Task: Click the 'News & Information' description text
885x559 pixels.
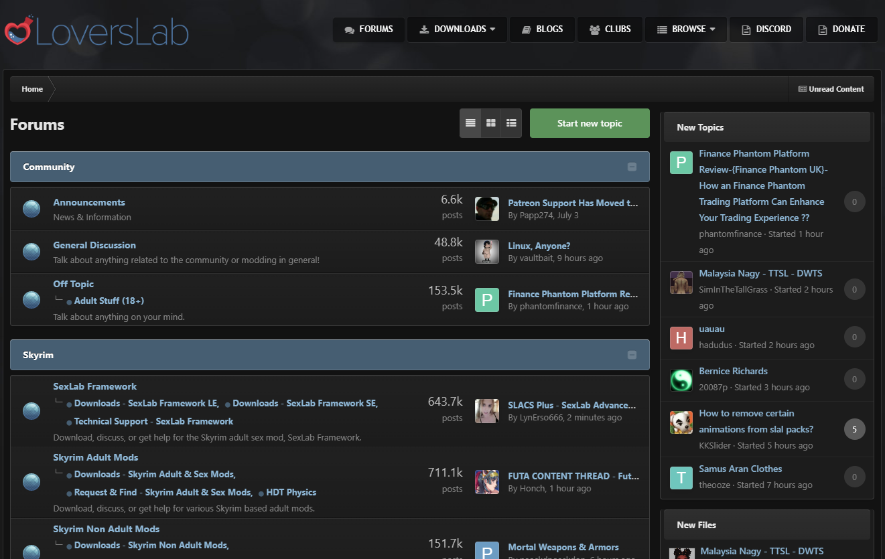Action: (x=92, y=217)
